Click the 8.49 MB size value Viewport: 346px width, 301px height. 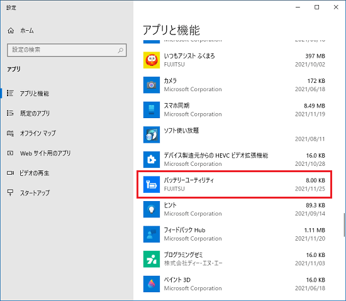(315, 106)
